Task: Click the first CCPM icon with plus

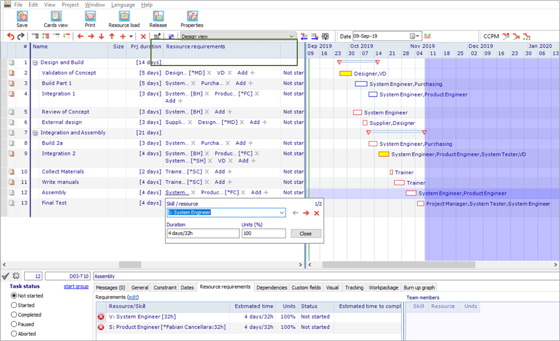Action: 506,36
